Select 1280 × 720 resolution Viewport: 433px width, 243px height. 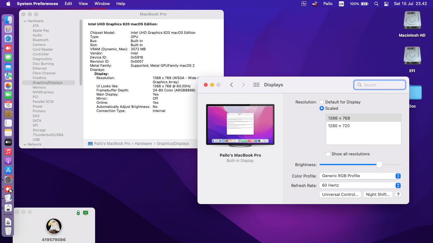tap(364, 126)
